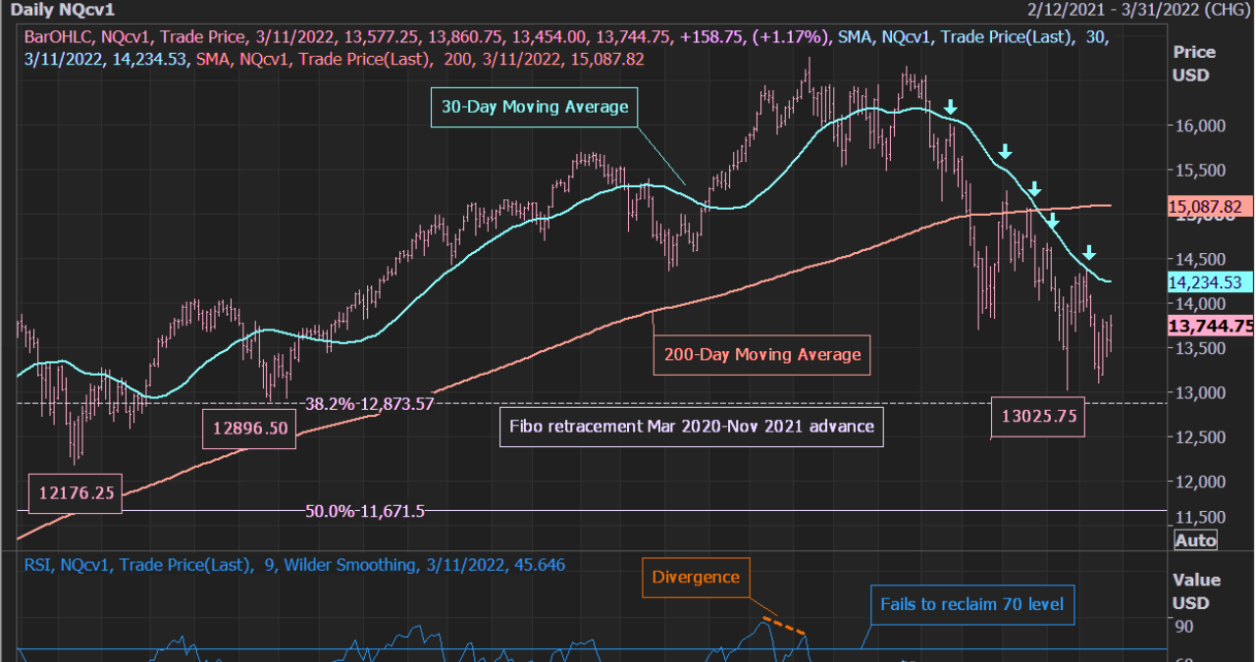Viewport: 1256px width, 662px height.
Task: Select the Fails to reclaim 70 level note
Action: (971, 604)
